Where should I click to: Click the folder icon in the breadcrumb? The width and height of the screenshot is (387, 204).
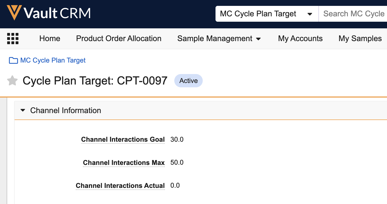[13, 61]
